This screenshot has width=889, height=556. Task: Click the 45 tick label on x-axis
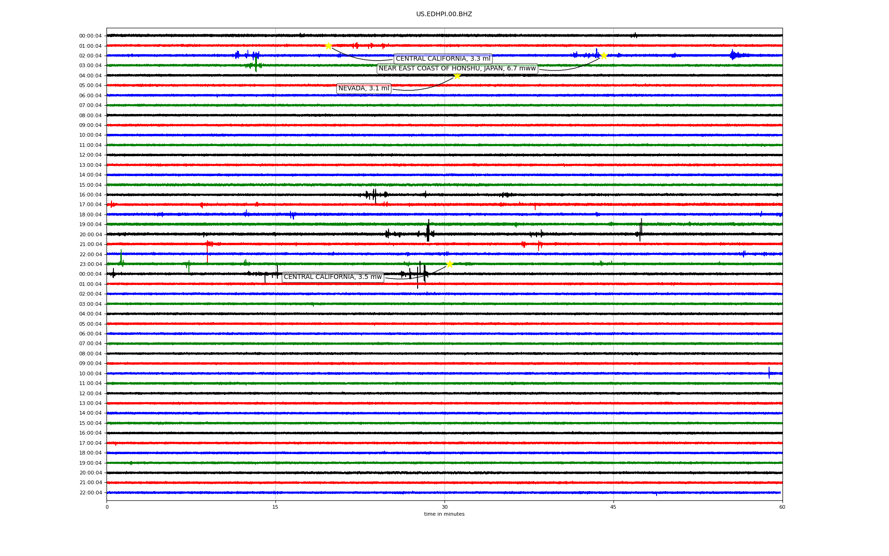(x=613, y=507)
